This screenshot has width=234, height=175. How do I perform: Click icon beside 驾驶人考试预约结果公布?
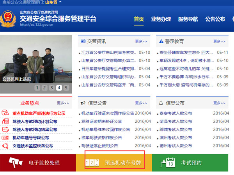point(5,129)
